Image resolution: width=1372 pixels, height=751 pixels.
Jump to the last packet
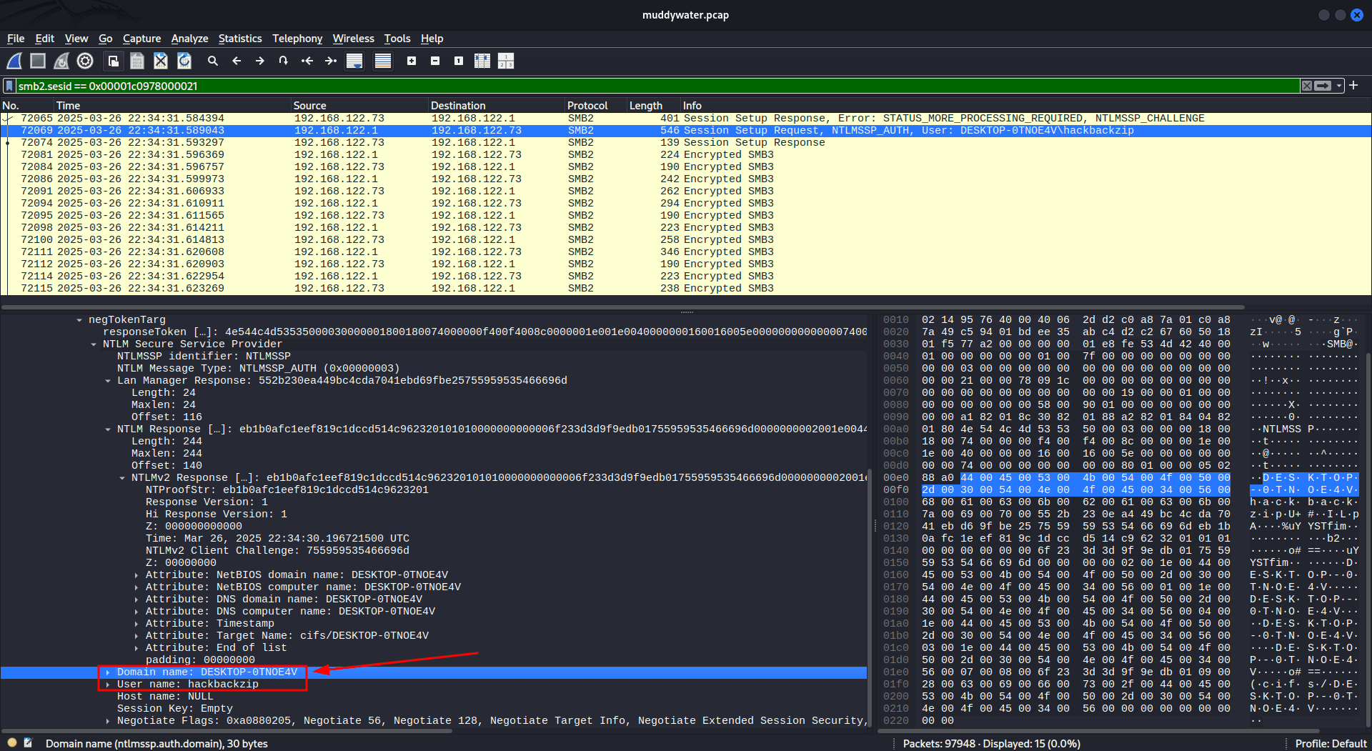(x=331, y=61)
